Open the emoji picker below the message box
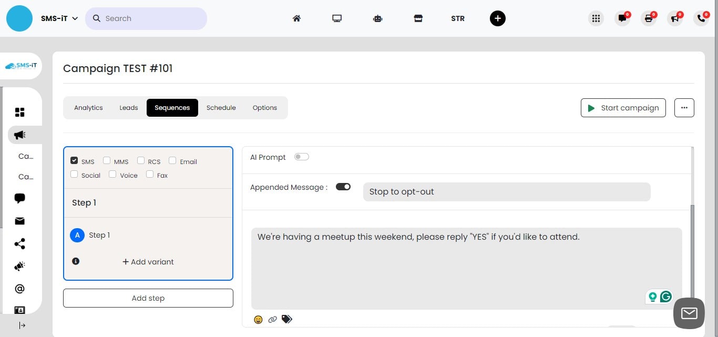This screenshot has width=718, height=337. [258, 319]
